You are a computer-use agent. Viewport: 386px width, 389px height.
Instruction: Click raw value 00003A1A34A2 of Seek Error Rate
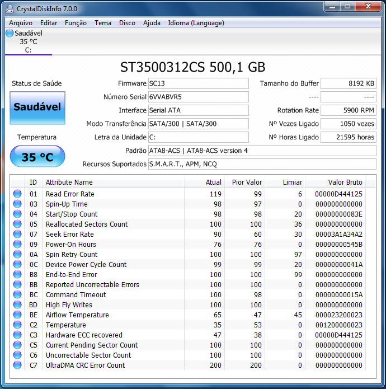338,234
